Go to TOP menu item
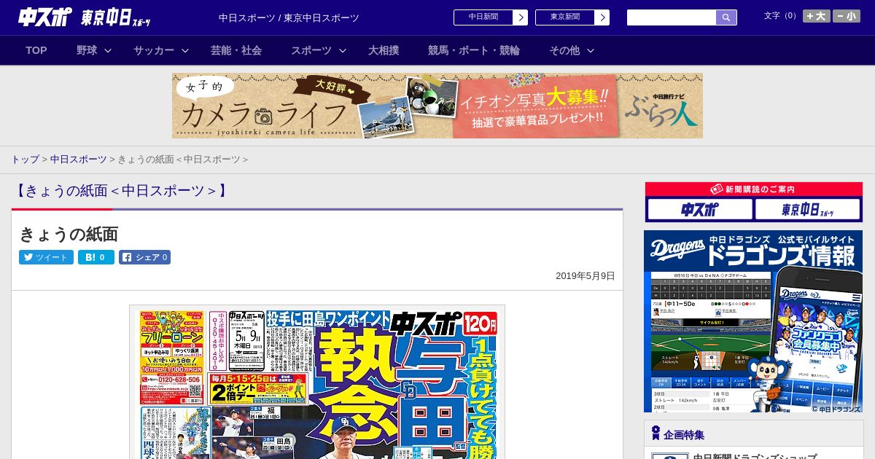 click(x=36, y=50)
